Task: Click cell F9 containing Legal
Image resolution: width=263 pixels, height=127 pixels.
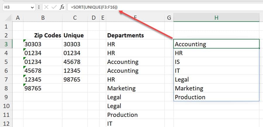Action: coord(135,97)
